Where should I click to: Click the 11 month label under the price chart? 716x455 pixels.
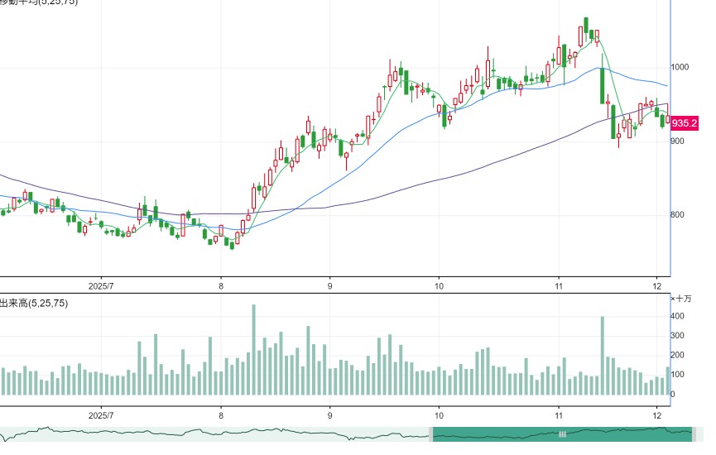(559, 286)
